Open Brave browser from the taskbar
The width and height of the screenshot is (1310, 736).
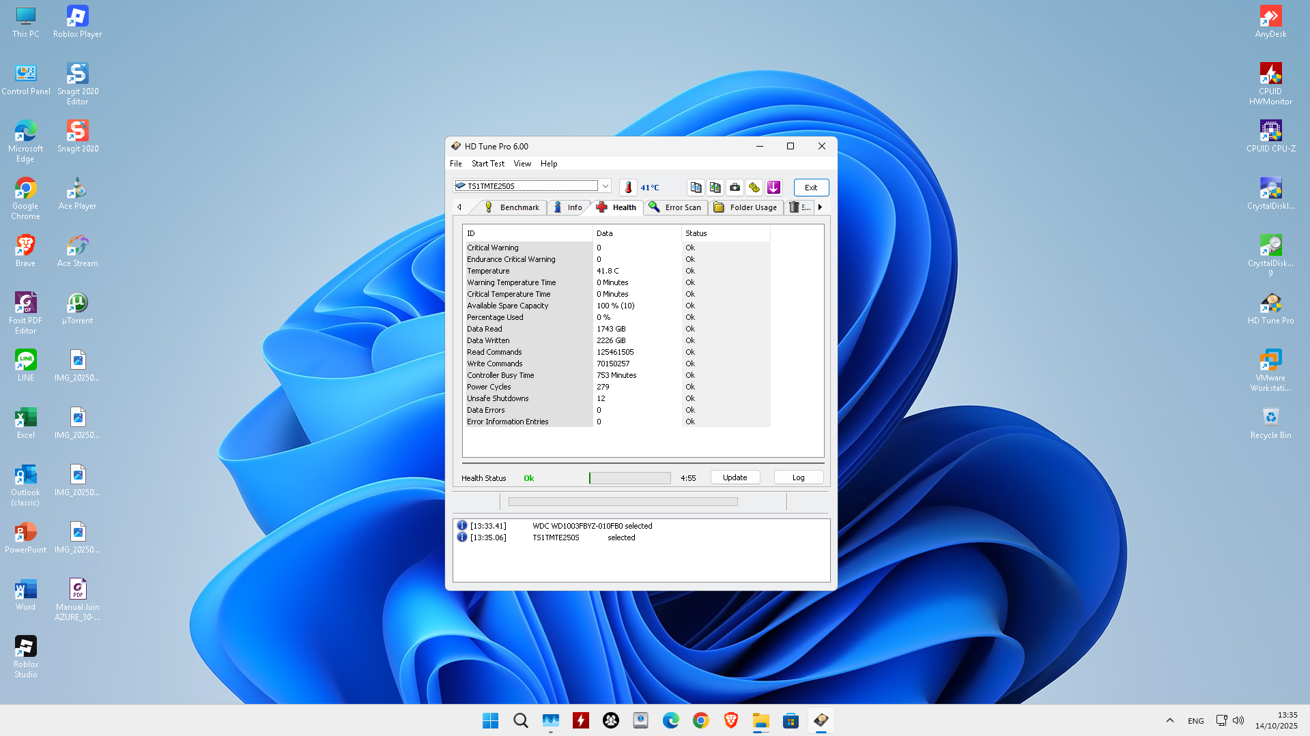point(730,720)
